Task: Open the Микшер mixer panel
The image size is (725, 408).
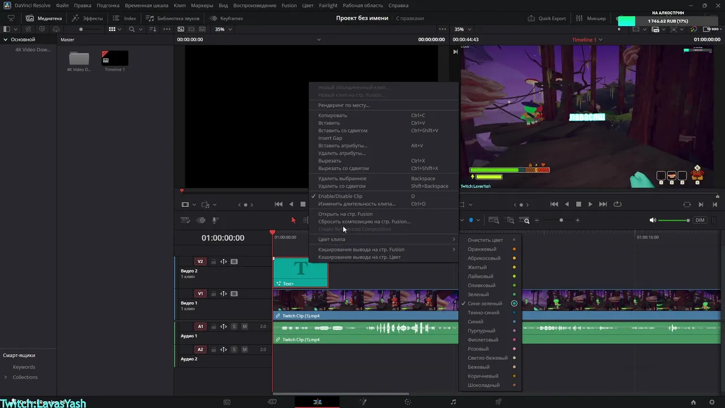Action: 590,18
